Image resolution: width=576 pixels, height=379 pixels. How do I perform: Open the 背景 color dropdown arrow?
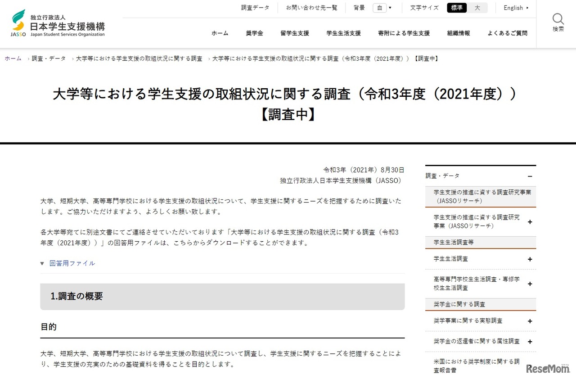391,8
